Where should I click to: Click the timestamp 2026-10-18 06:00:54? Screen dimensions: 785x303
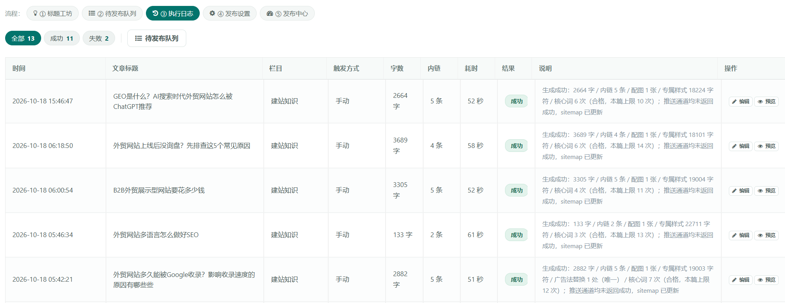(43, 190)
